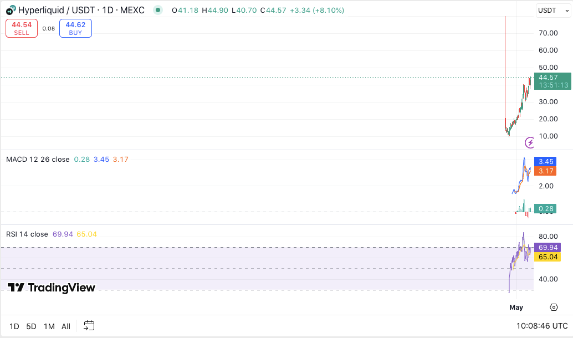Open chart settings hexagon gear icon
Viewport: 573px width, 338px height.
[554, 307]
